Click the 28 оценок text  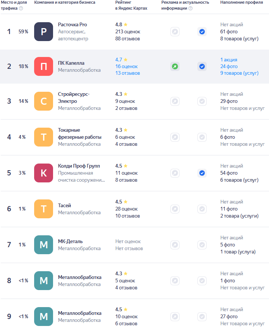(x=127, y=209)
